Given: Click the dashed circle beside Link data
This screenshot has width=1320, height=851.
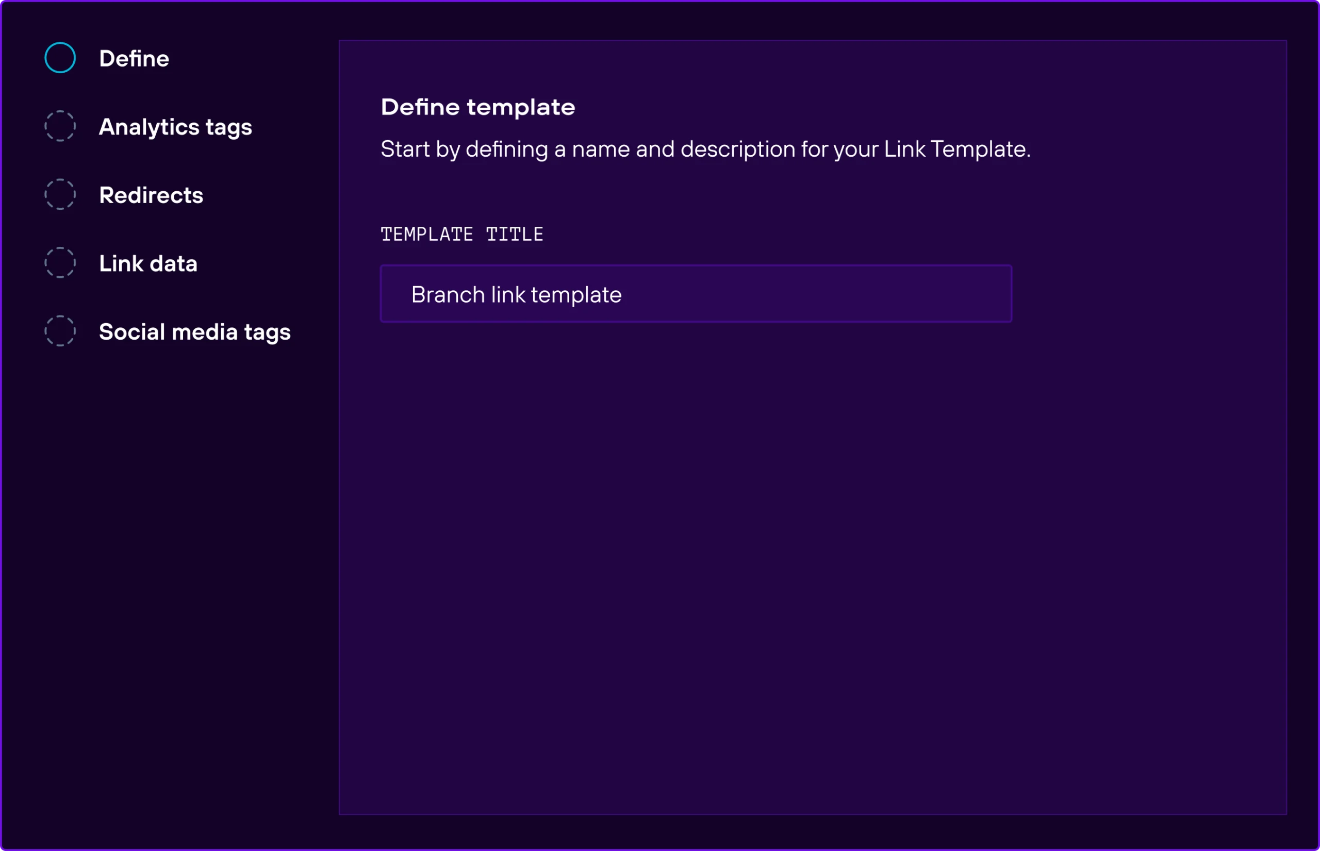Looking at the screenshot, I should (x=60, y=262).
